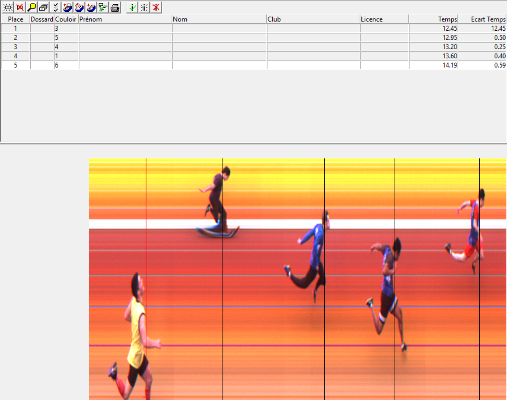Click the double checkmark validate icon
Screen dimensions: 507x400
[x=56, y=7]
